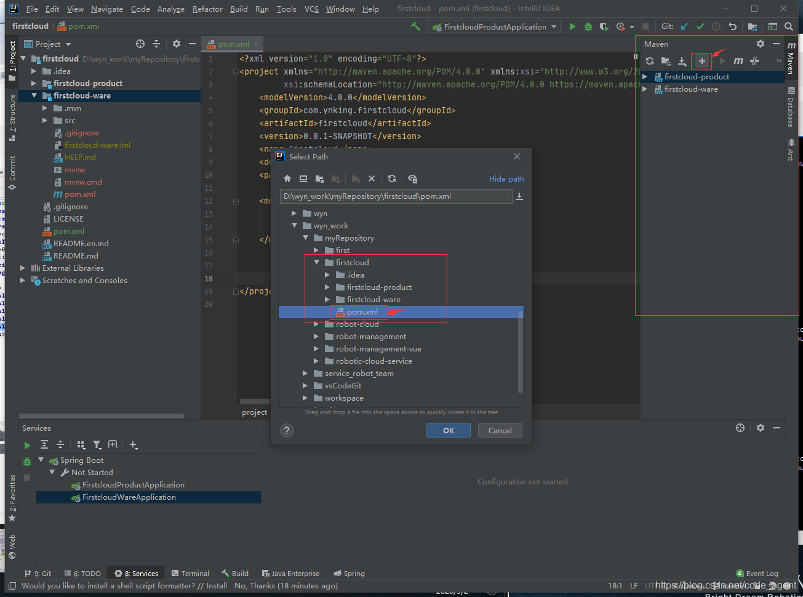Expand firstcloud-product in Project tree
Image resolution: width=803 pixels, height=597 pixels.
[34, 83]
